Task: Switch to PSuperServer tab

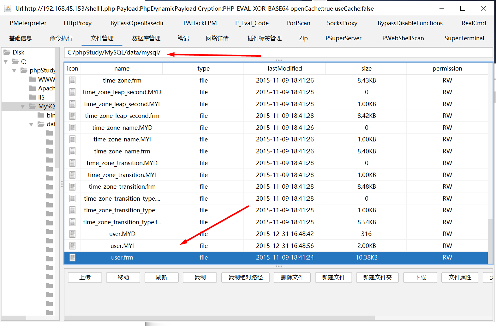Action: pyautogui.click(x=344, y=38)
